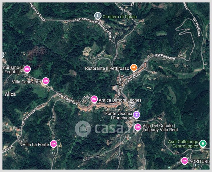
Task: Select the Asdi Collelungo Centro Ippico marker
Action: (203, 144)
